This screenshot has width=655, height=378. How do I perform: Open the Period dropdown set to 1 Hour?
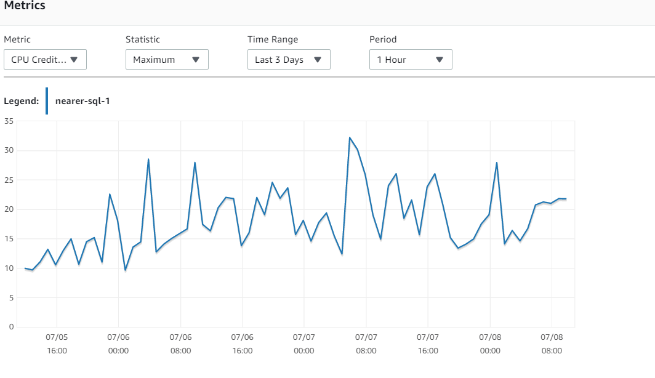pyautogui.click(x=411, y=59)
